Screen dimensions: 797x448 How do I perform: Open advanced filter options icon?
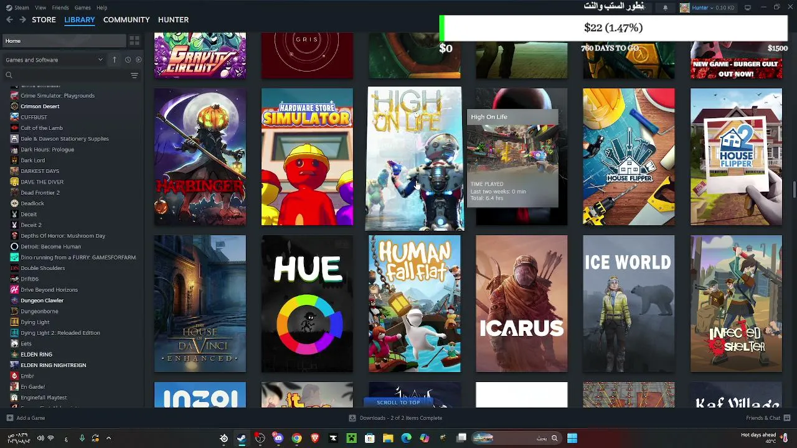134,75
